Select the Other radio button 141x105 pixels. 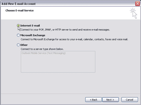[18, 45]
